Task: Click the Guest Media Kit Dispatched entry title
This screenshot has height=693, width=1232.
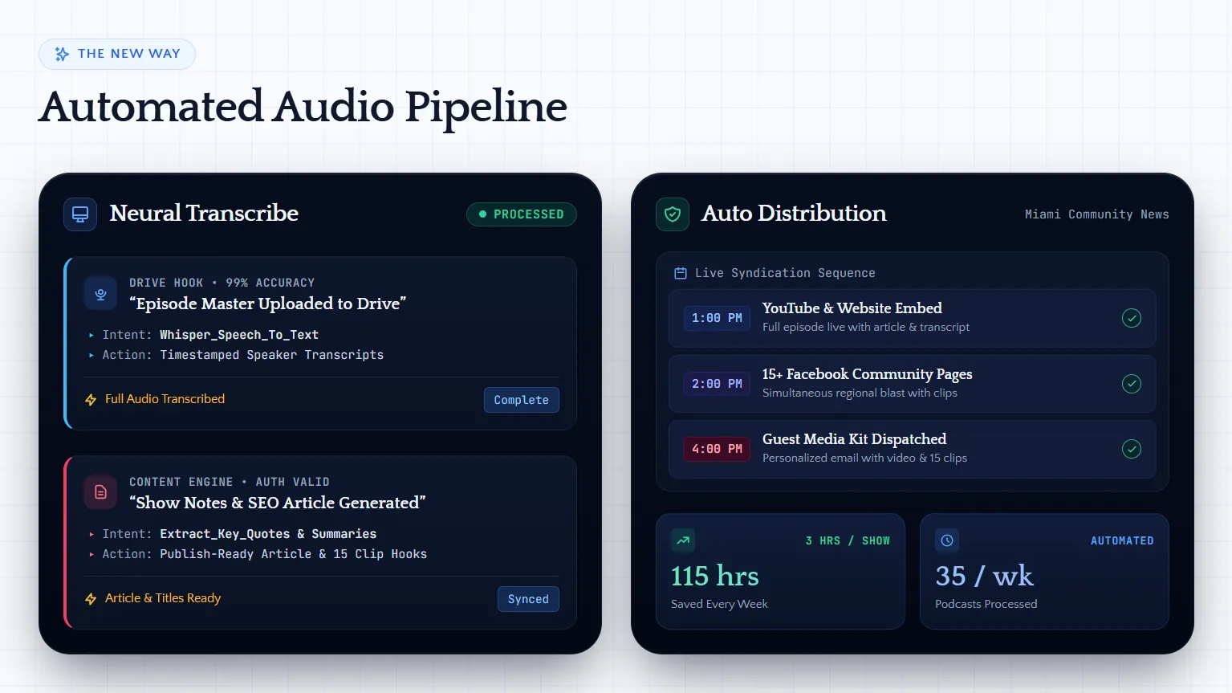Action: (x=855, y=439)
